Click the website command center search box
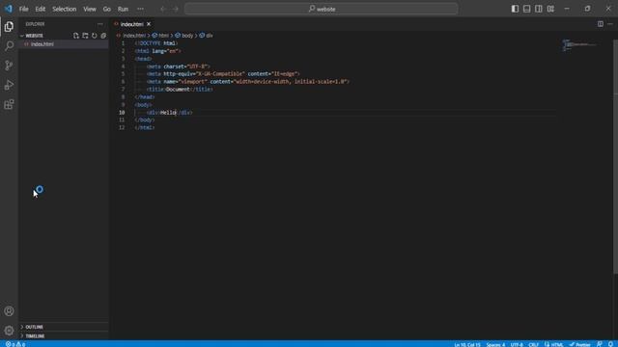618x347 pixels. 322,9
